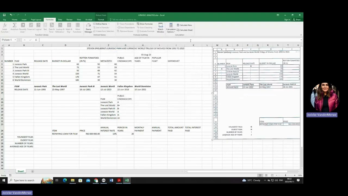Switch to the Home tab
Viewport: 348px width, 196px height.
pos(14,20)
